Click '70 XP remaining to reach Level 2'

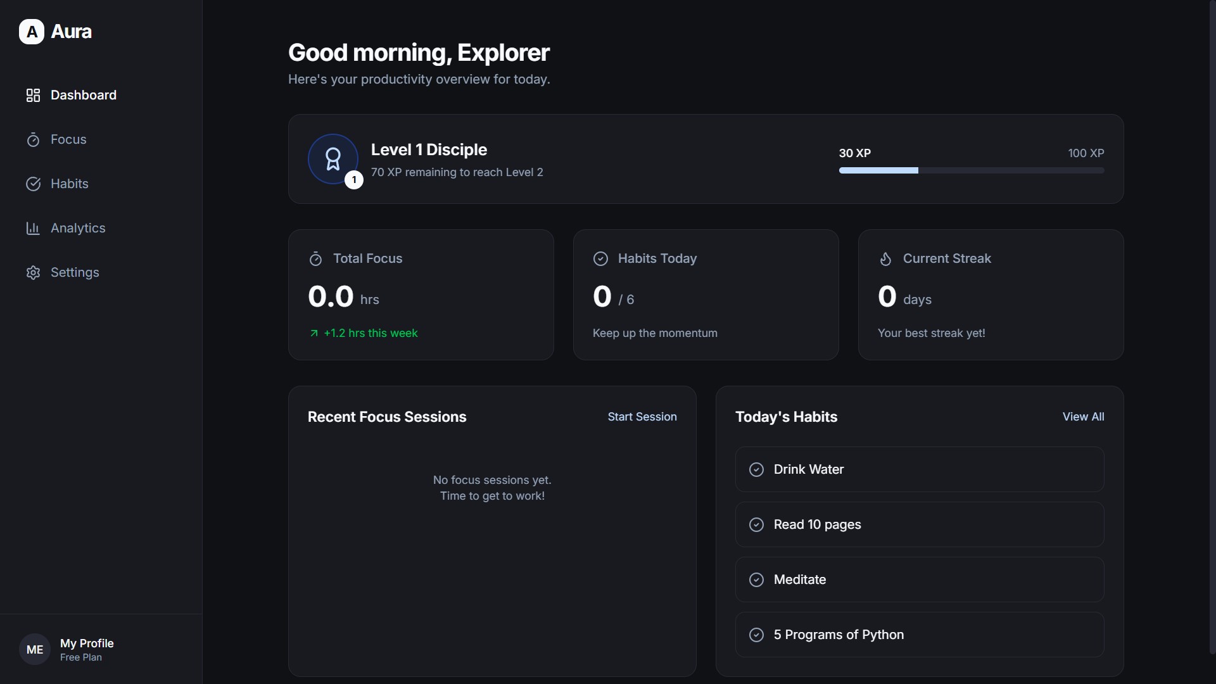pos(457,172)
